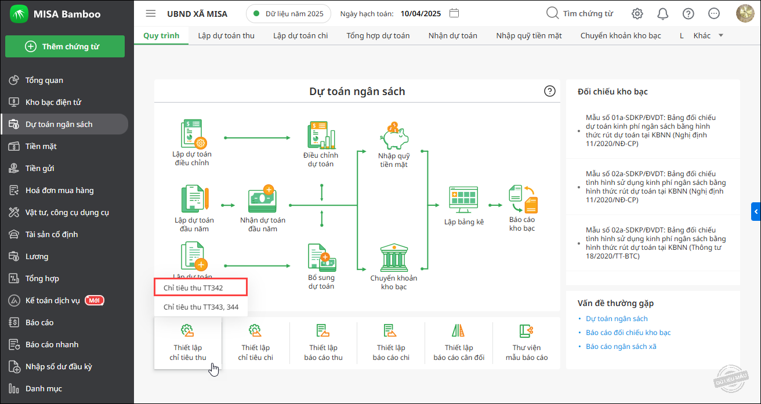This screenshot has height=404, width=761.
Task: Open Thiết lập báo cáo cân đối
Action: coord(459,343)
